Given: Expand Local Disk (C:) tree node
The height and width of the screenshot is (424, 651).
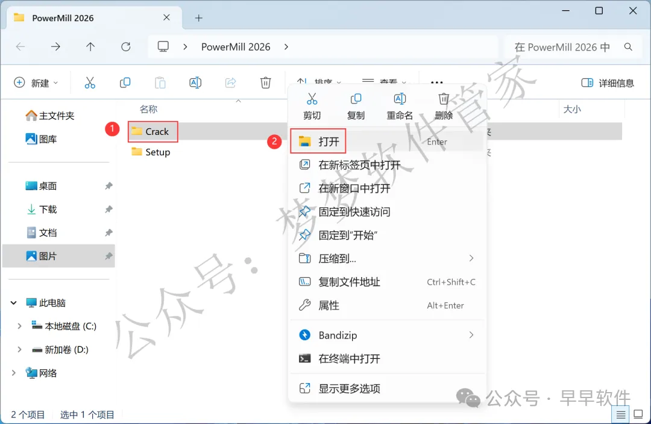Looking at the screenshot, I should [19, 326].
